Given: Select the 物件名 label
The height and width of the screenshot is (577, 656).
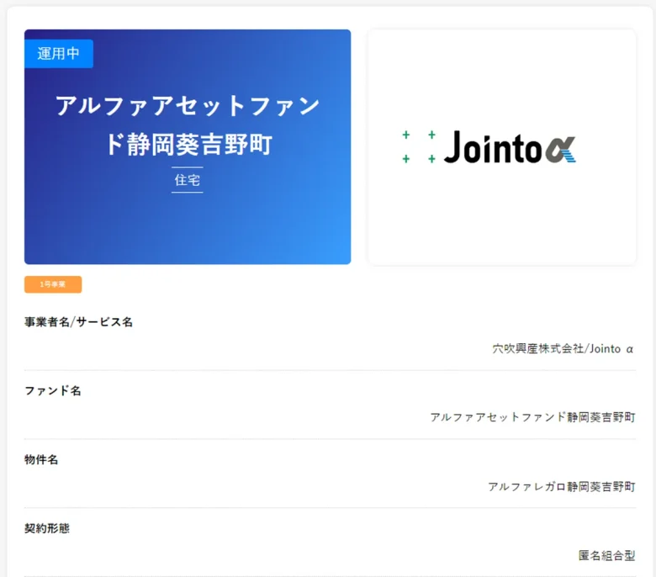Looking at the screenshot, I should pos(41,460).
